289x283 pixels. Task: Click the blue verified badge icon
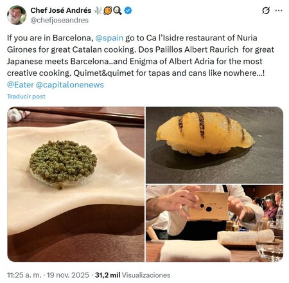click(x=128, y=10)
